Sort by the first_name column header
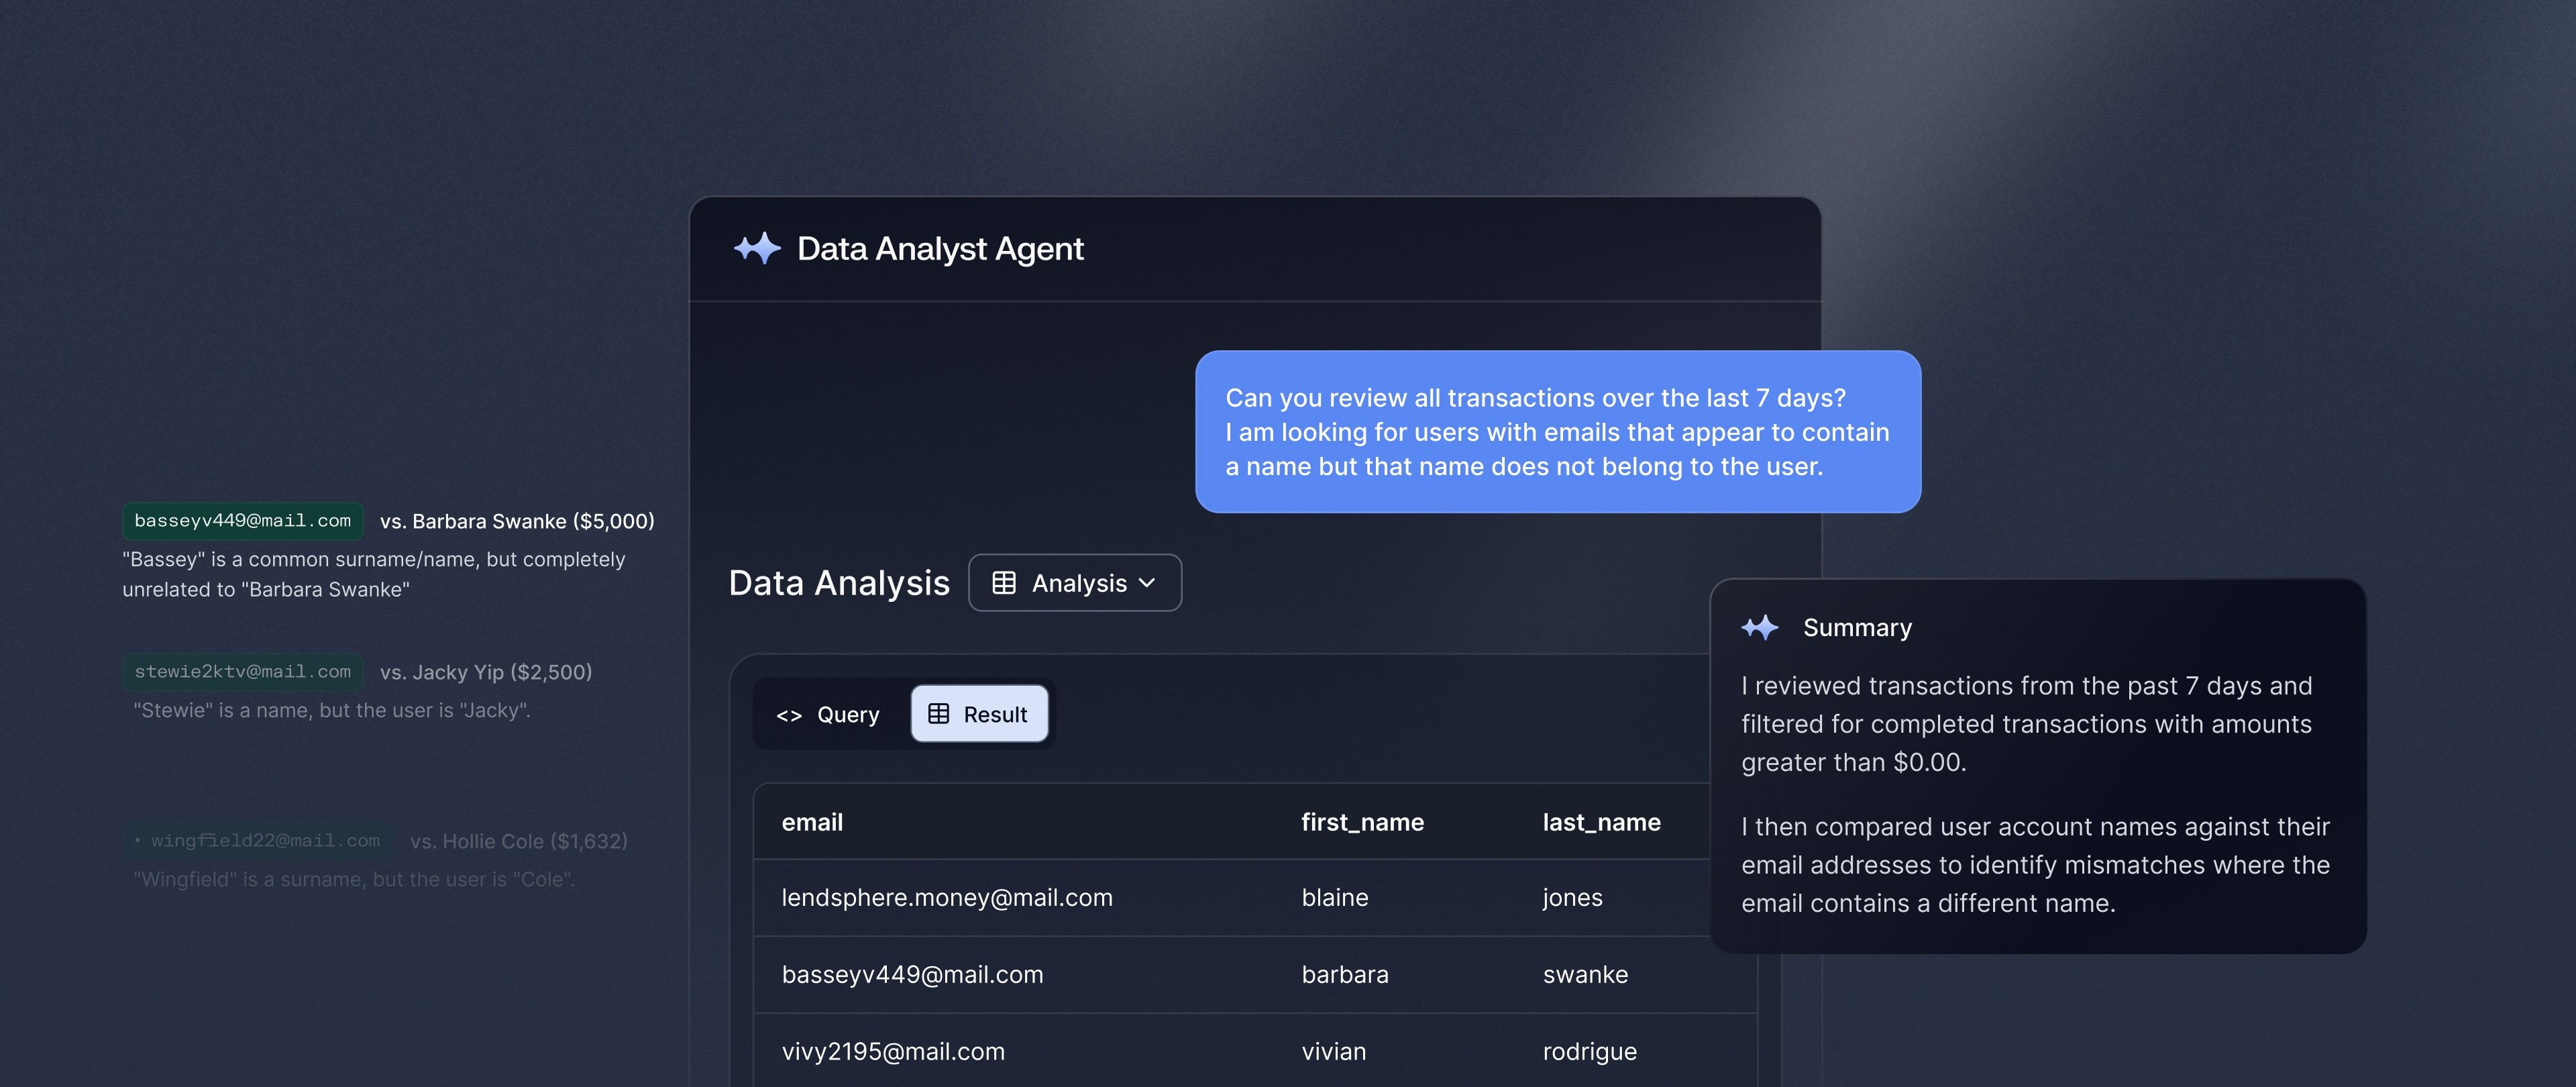Viewport: 2576px width, 1087px height. point(1362,823)
